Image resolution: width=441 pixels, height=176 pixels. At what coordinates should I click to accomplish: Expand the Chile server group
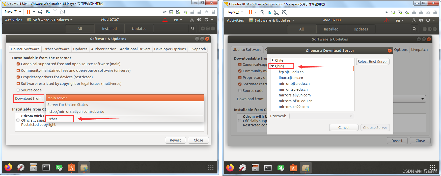[272, 60]
